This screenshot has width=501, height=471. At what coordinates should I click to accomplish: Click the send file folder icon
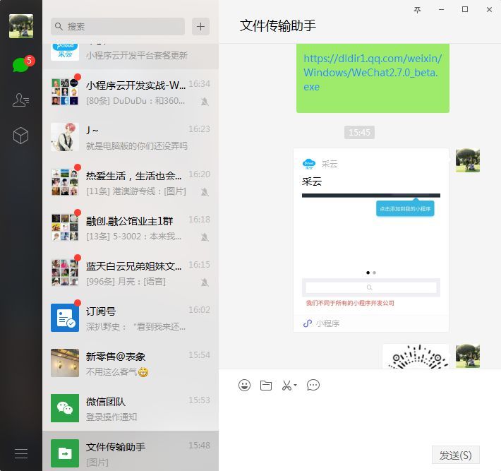click(265, 385)
